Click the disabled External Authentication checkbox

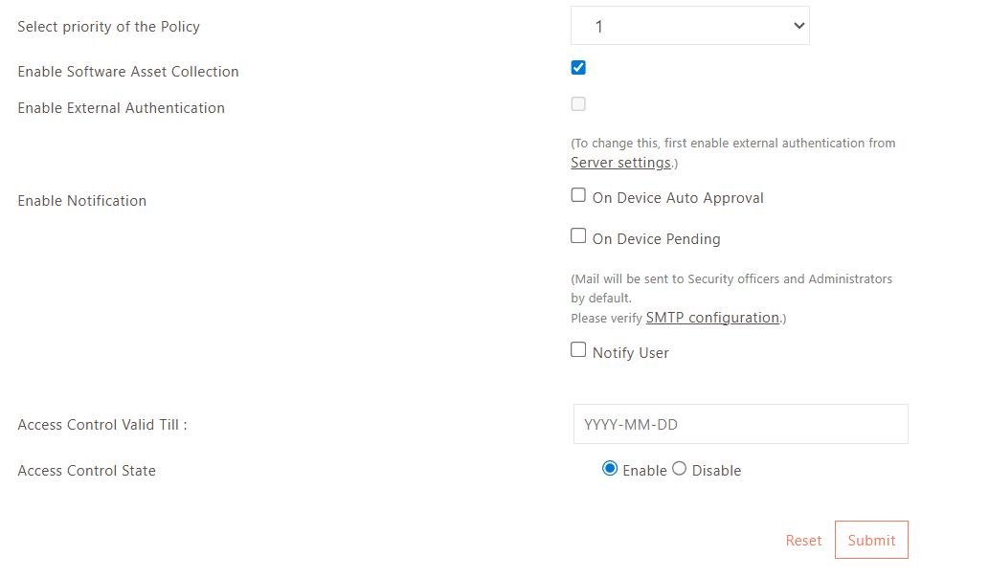click(x=578, y=103)
